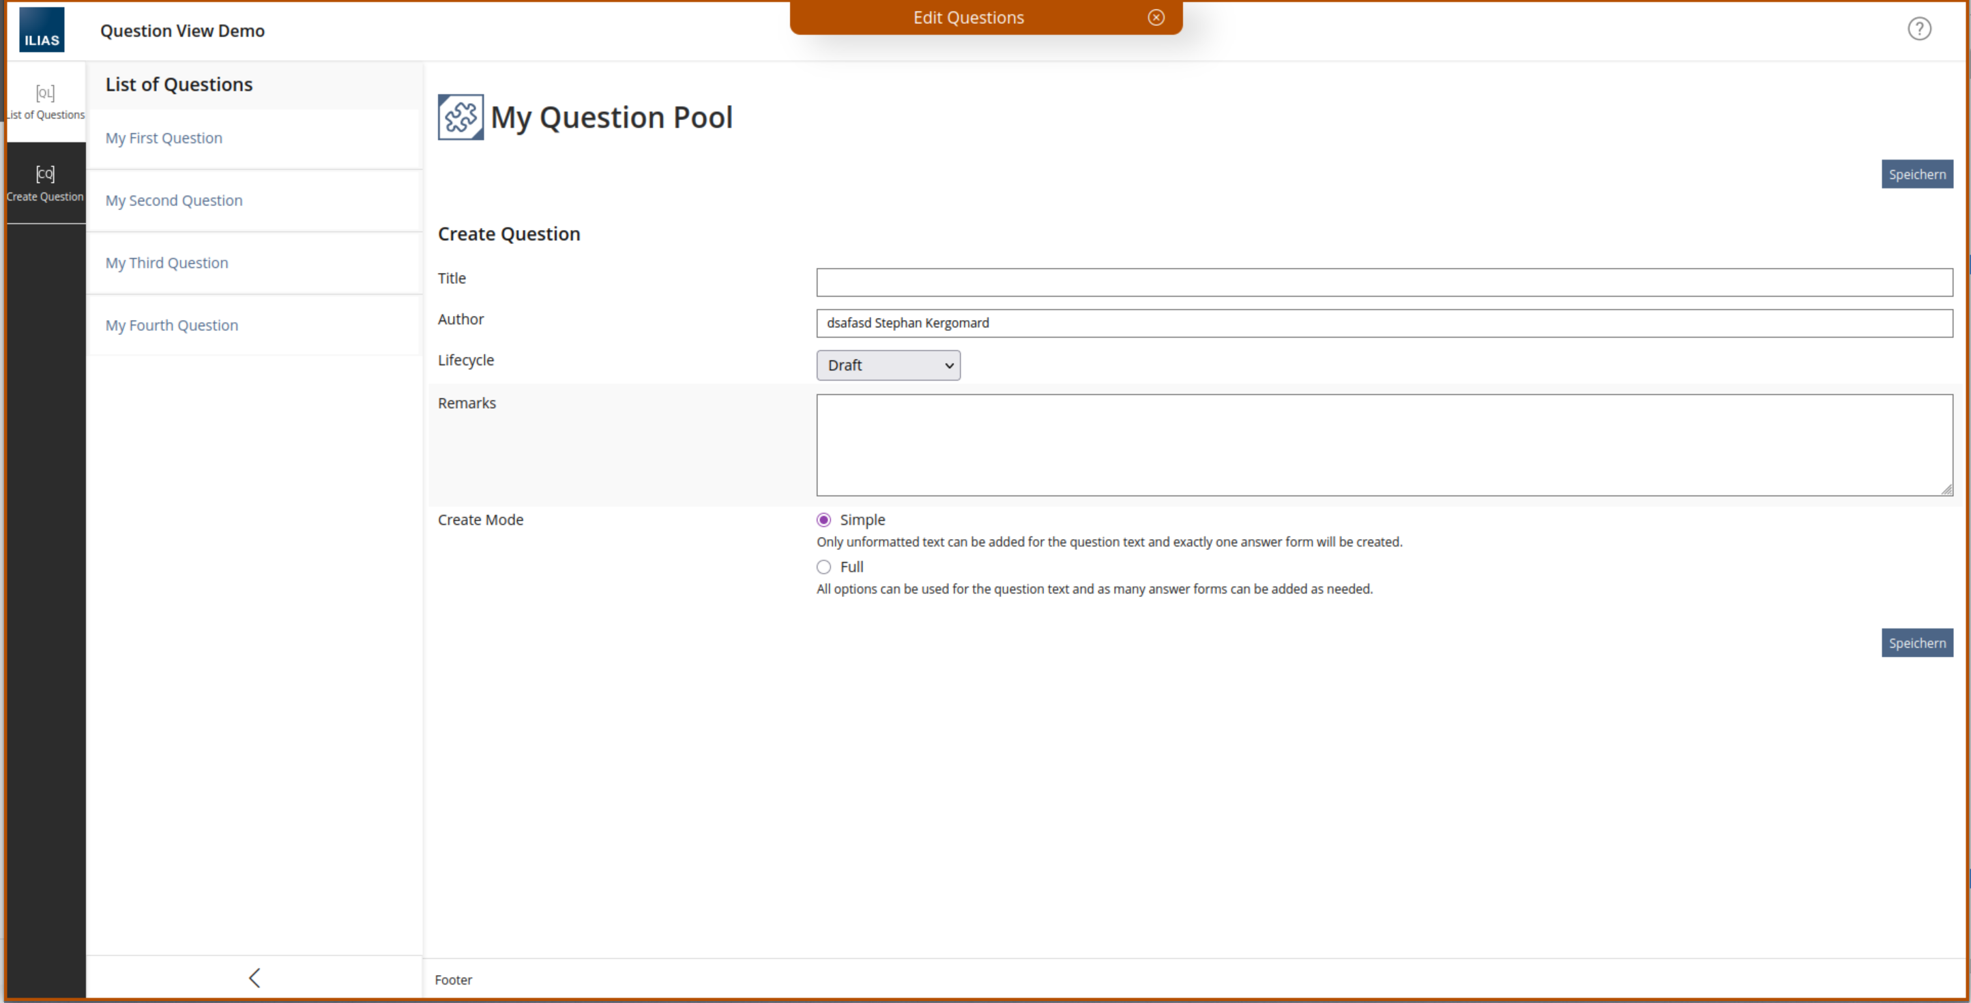The width and height of the screenshot is (1971, 1003).
Task: Click inside the Remarks textarea
Action: point(1384,446)
